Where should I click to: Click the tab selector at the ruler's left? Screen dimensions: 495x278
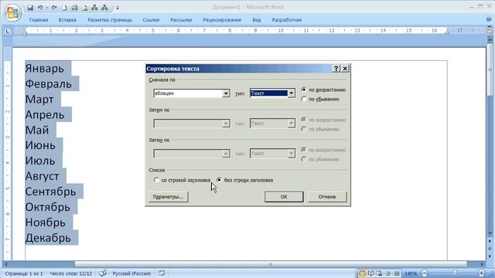click(x=7, y=31)
